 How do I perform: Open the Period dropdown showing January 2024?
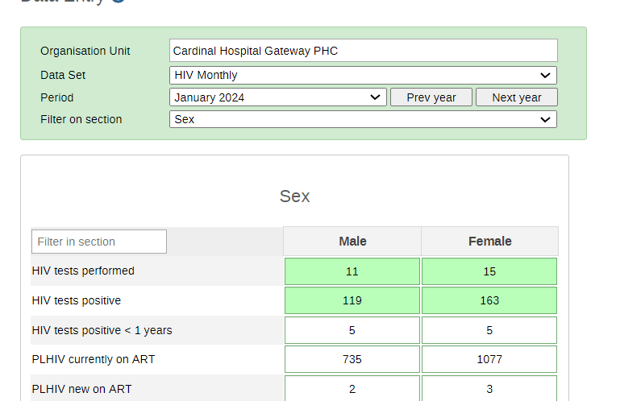pos(278,97)
